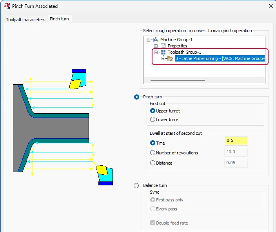Select the Balance turn option
The width and height of the screenshot is (276, 232).
tap(136, 185)
